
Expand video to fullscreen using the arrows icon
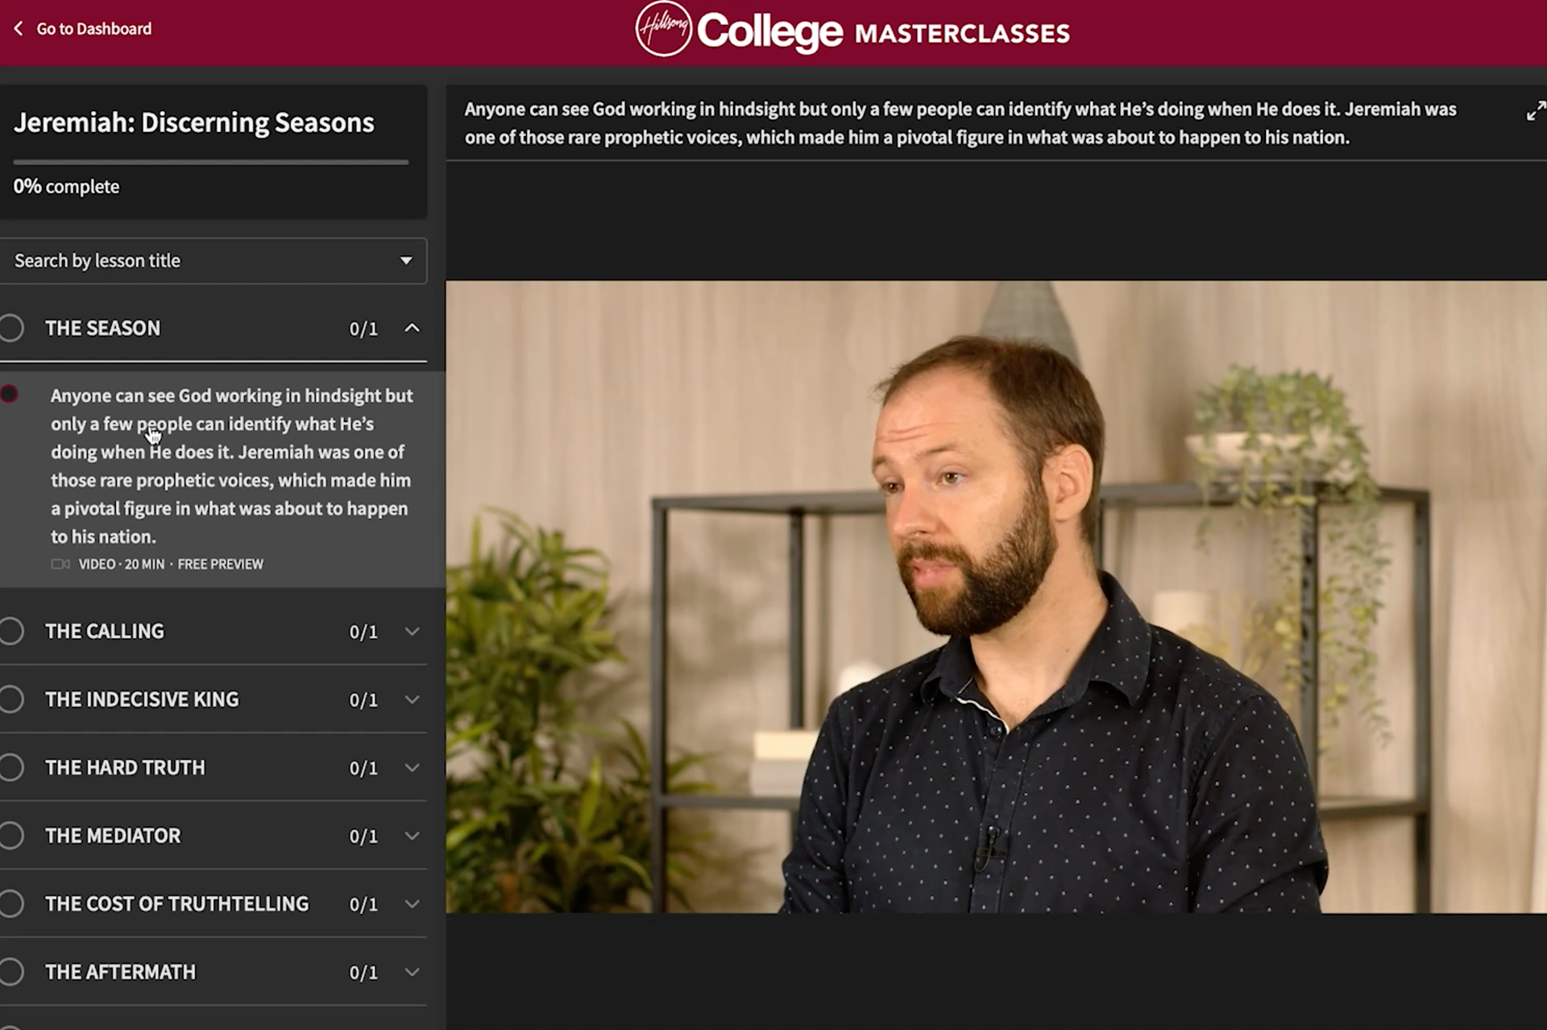pos(1535,111)
